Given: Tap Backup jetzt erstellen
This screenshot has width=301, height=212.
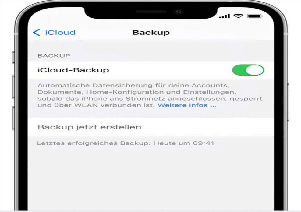Looking at the screenshot, I should pos(89,127).
